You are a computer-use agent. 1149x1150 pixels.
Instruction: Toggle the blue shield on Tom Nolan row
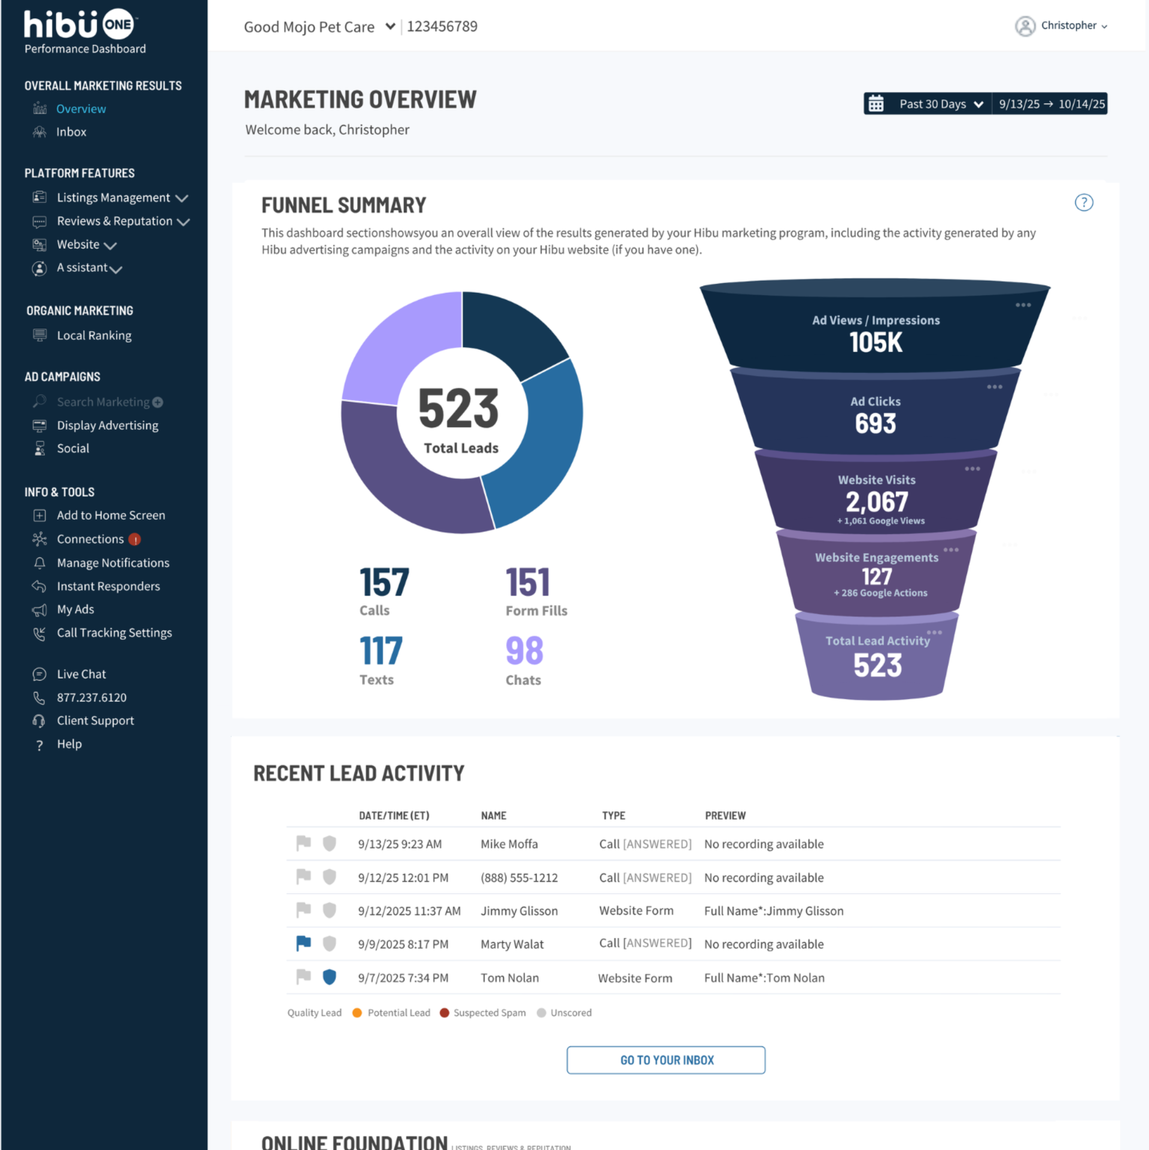coord(329,977)
